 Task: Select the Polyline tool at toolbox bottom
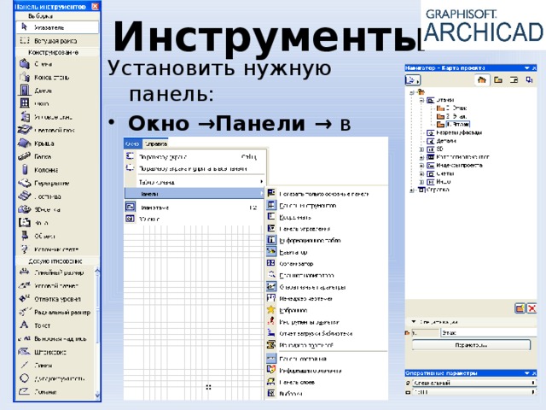(x=55, y=392)
